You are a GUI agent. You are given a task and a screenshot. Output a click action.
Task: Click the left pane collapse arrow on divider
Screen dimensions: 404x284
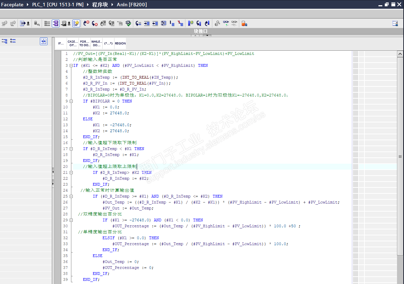pos(53,172)
